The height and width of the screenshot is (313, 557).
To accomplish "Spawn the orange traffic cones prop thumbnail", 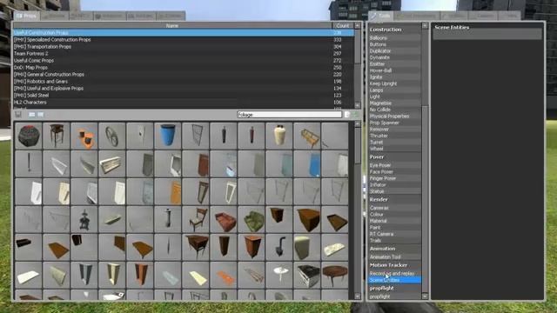I will click(84, 136).
